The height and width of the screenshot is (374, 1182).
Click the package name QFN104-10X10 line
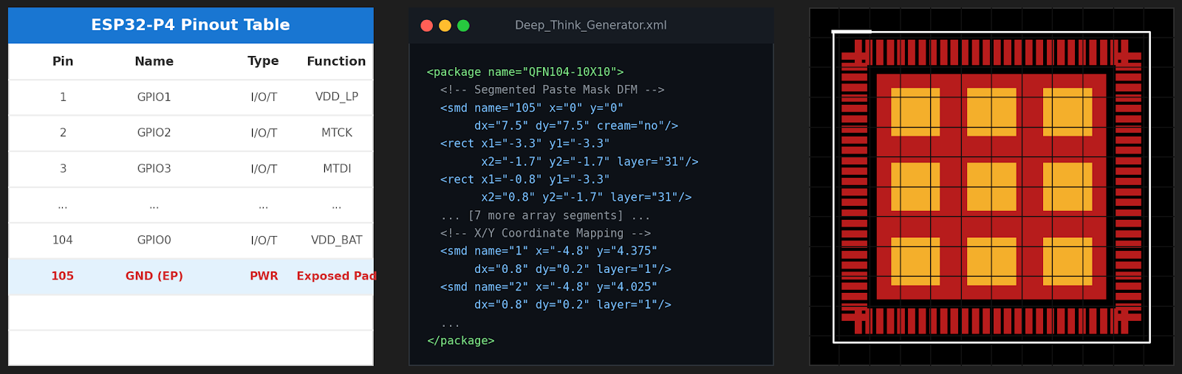tap(525, 72)
